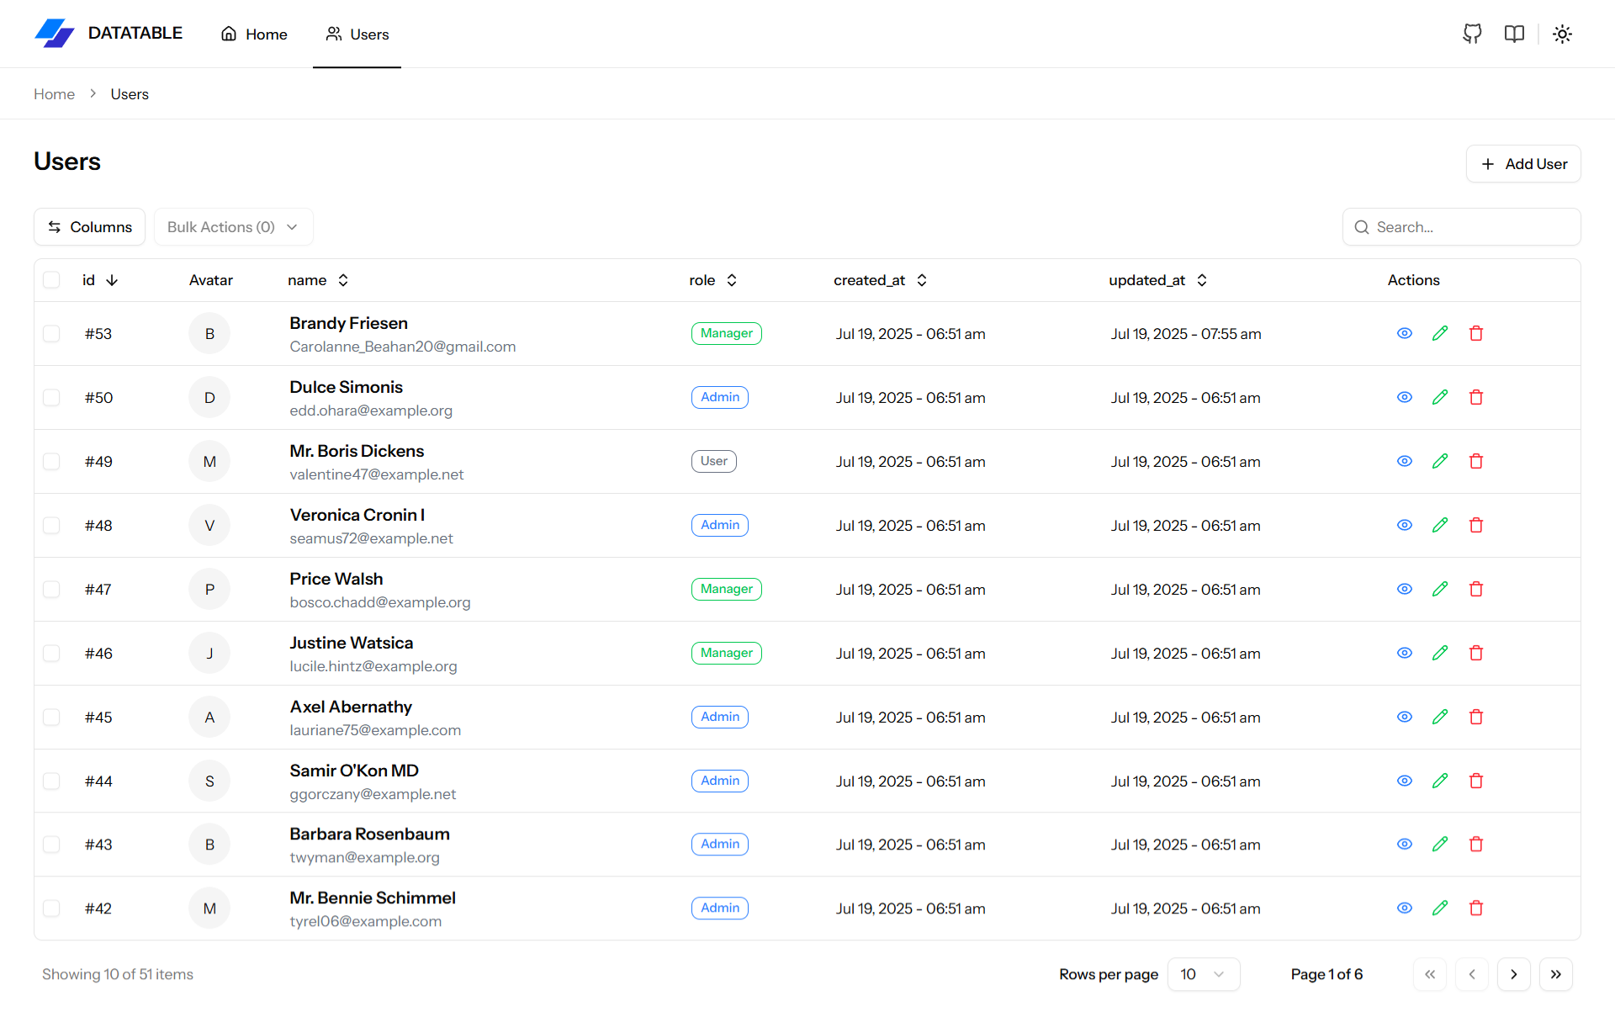Edit Dulce Simonis with pencil icon

pos(1440,397)
